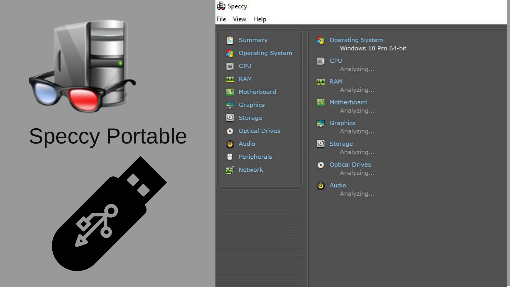This screenshot has height=287, width=510.
Task: Click 'Analyzing...' text under Audio
Action: (357, 193)
